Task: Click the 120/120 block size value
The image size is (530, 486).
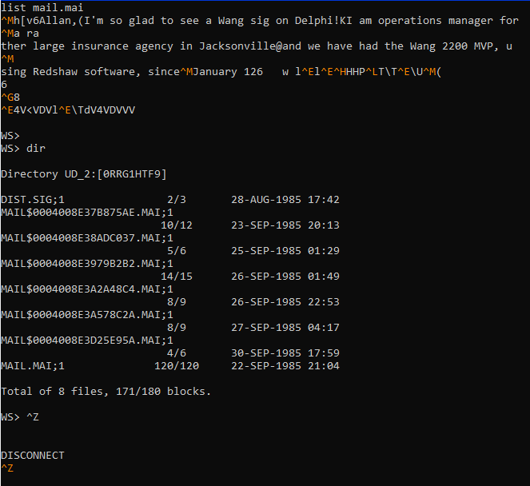Action: tap(177, 366)
